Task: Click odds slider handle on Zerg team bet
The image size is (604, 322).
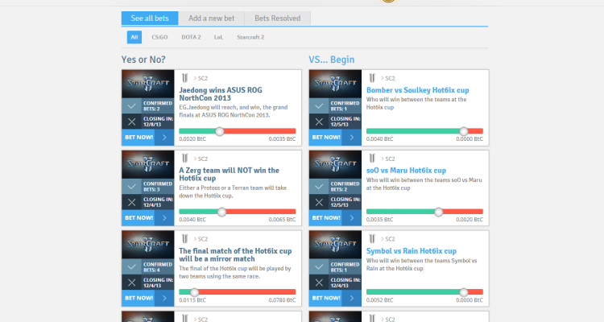Action: coord(222,212)
